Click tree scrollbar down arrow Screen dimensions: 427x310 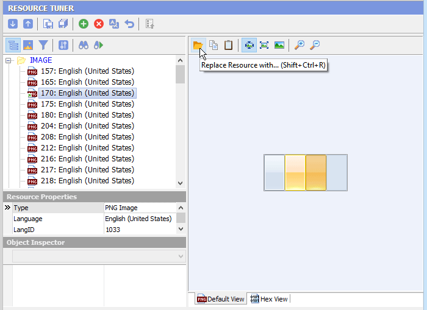coord(181,183)
